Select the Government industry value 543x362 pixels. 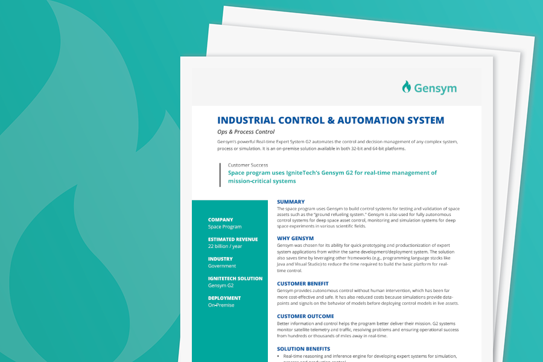click(x=222, y=265)
